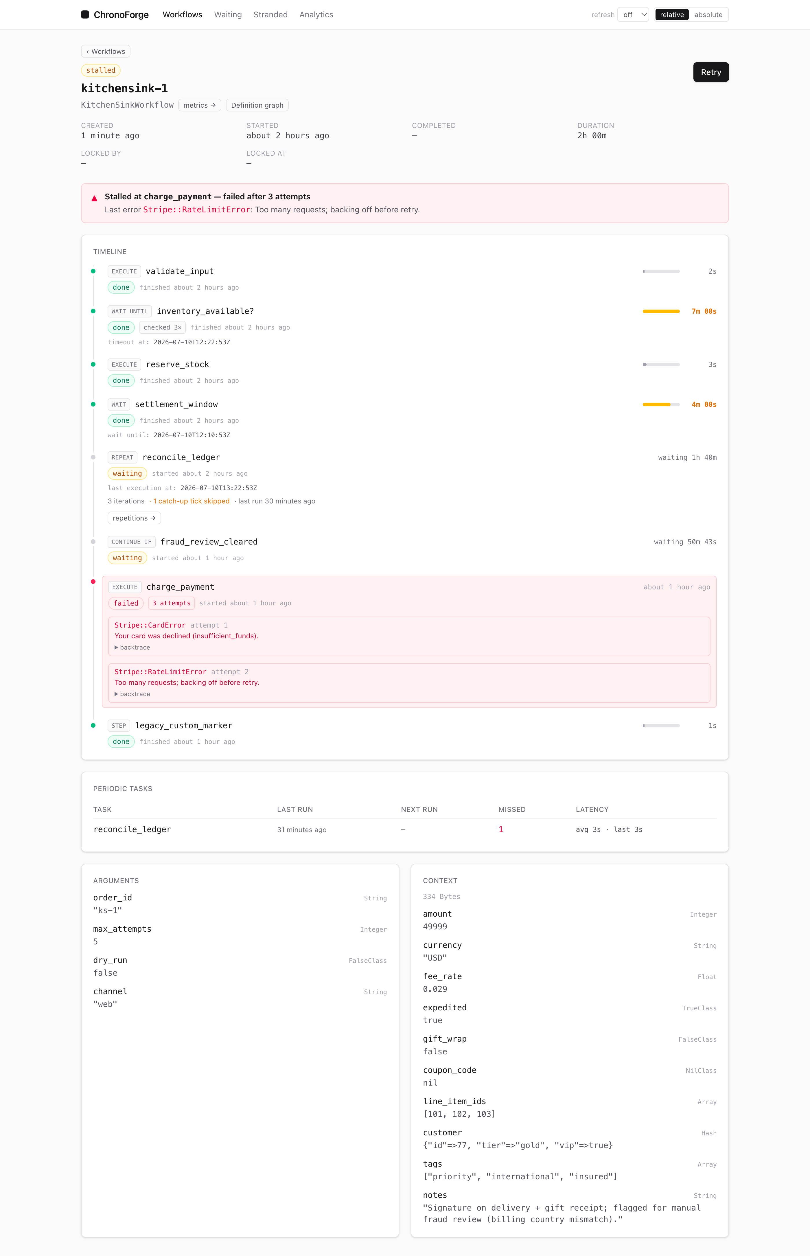Click the grey timeline dot for reconcile_ledger
Viewport: 810px width, 1256px height.
(x=93, y=457)
